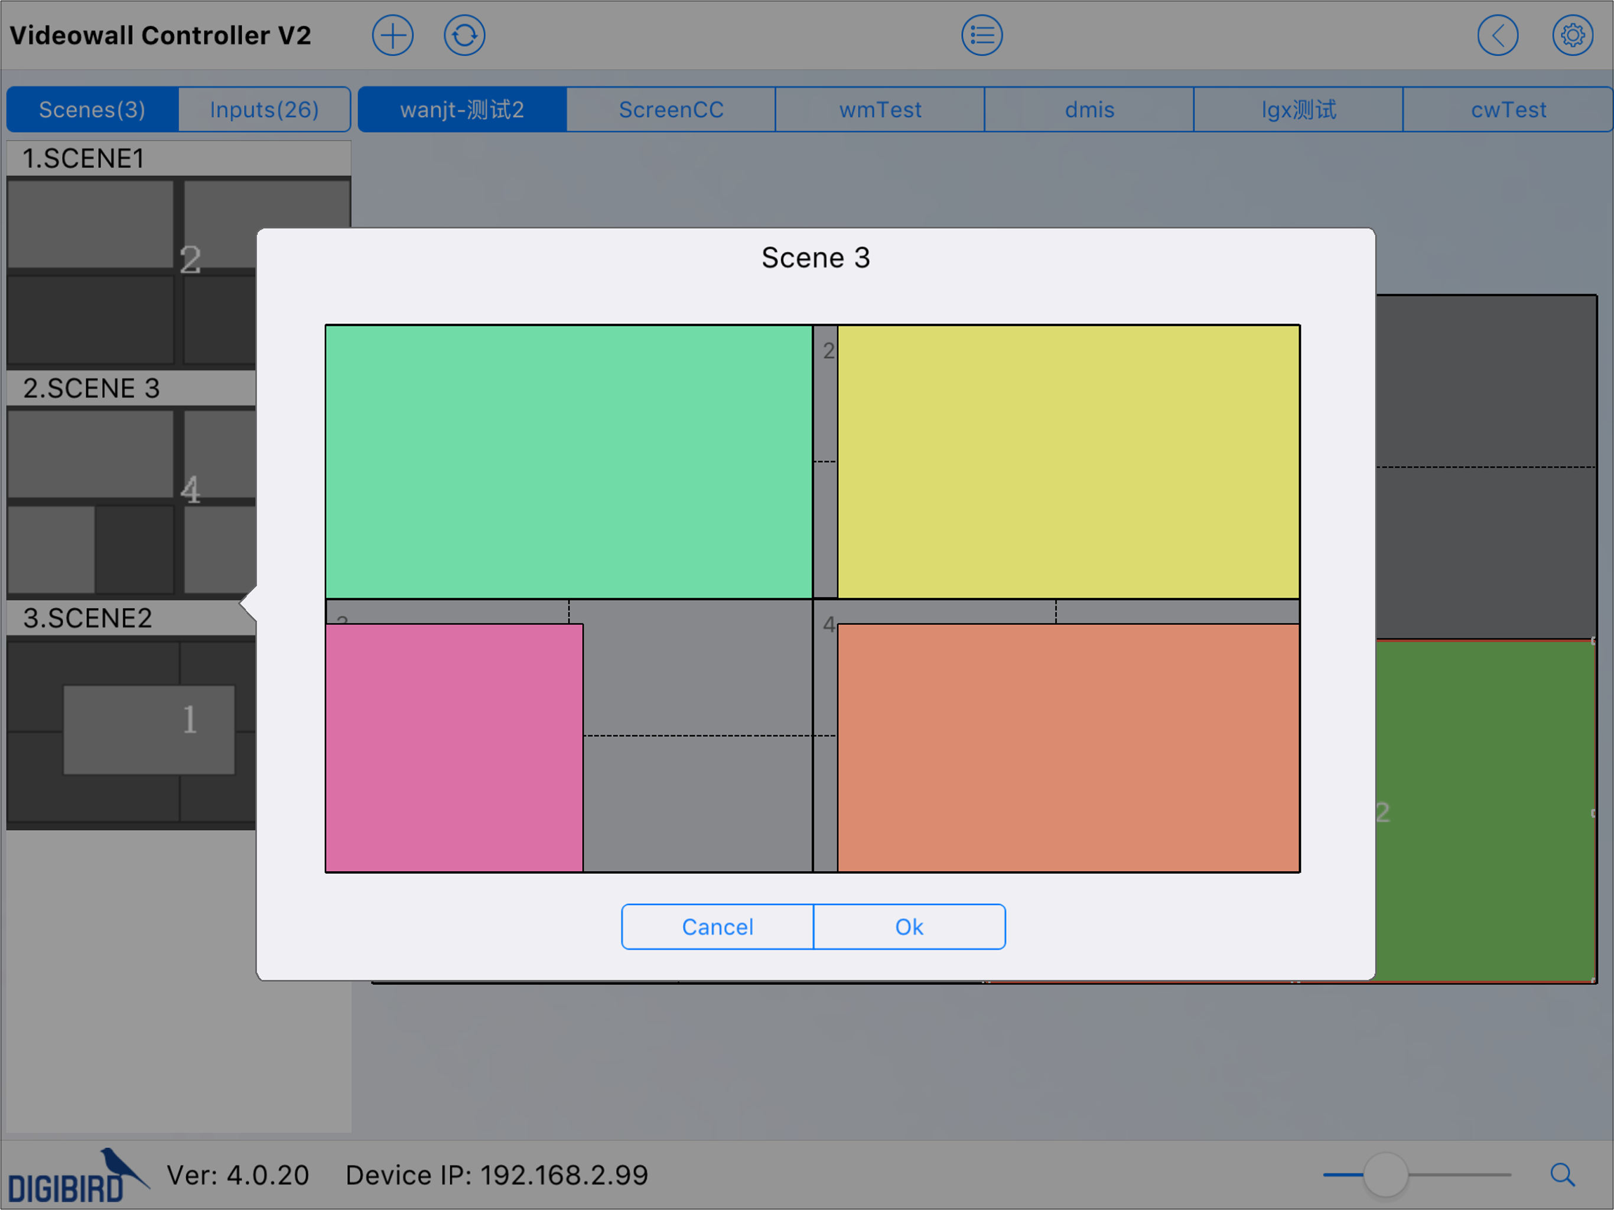Viewport: 1614px width, 1210px height.
Task: Switch to the Inputs(26) tab
Action: [264, 109]
